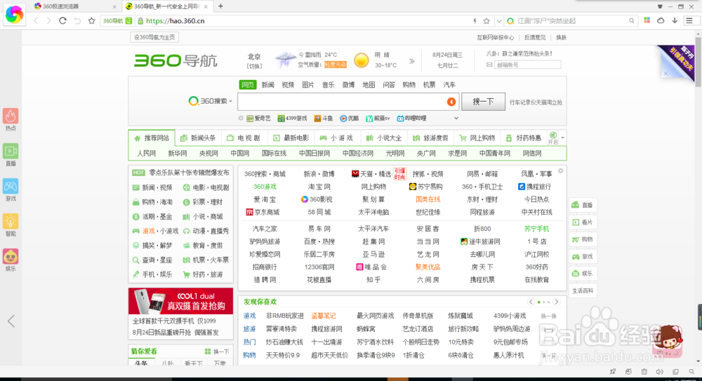Select the 推荐网站 category tab
Screen dimensions: 702x381
click(152, 138)
